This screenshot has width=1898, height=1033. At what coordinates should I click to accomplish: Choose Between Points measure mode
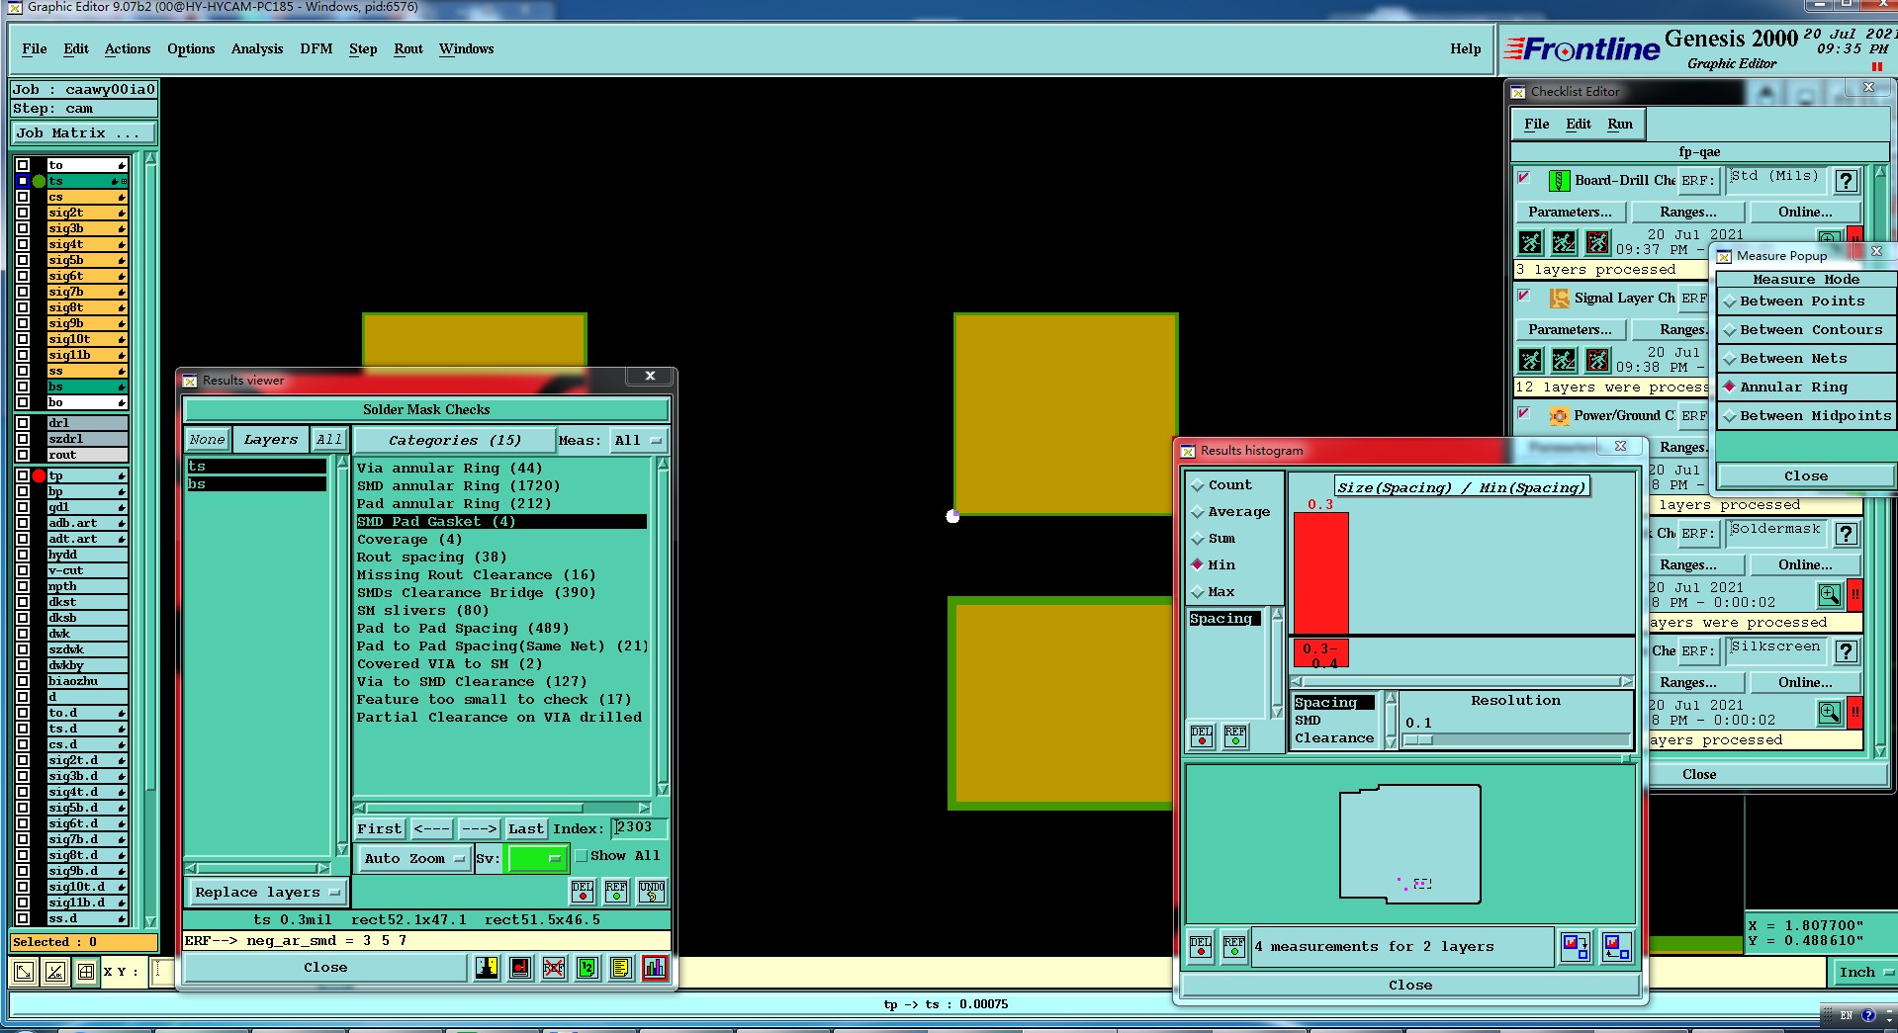[1804, 301]
